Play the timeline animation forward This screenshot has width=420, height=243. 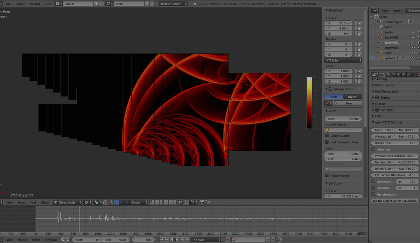[x=177, y=240]
